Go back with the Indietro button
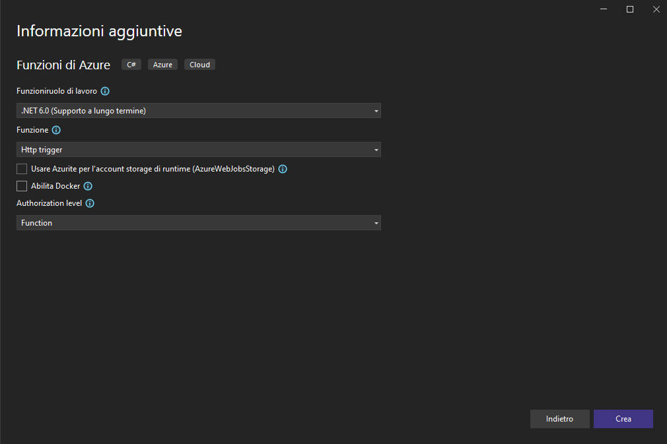Viewport: 667px width, 444px height. 559,419
